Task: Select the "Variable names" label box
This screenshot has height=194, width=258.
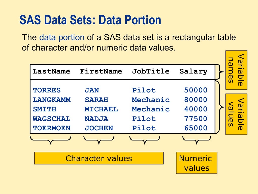Action: (x=236, y=70)
